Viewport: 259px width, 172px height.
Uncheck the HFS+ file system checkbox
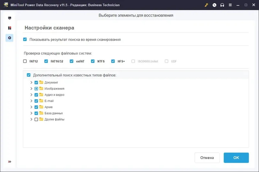click(113, 61)
